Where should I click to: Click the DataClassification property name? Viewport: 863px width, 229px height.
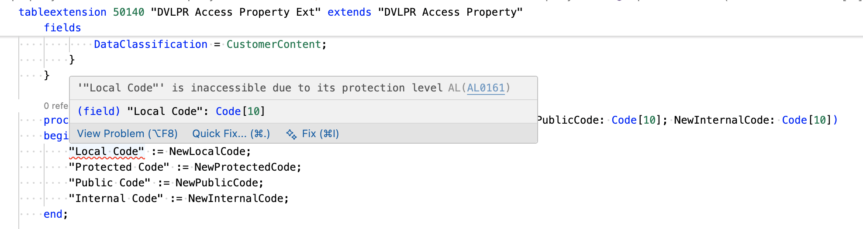point(151,44)
